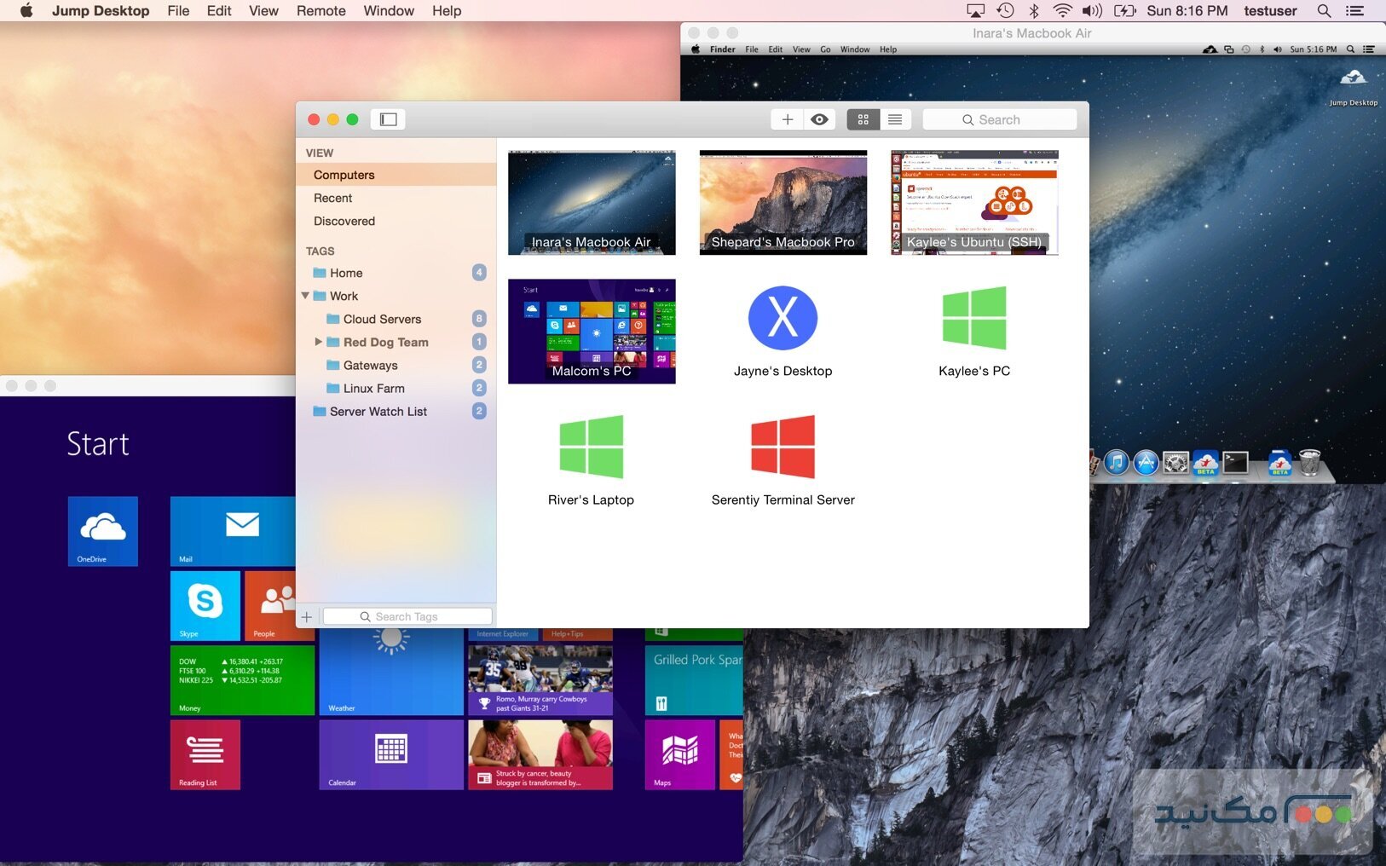
Task: Toggle the sidebar visibility button
Action: 388,119
